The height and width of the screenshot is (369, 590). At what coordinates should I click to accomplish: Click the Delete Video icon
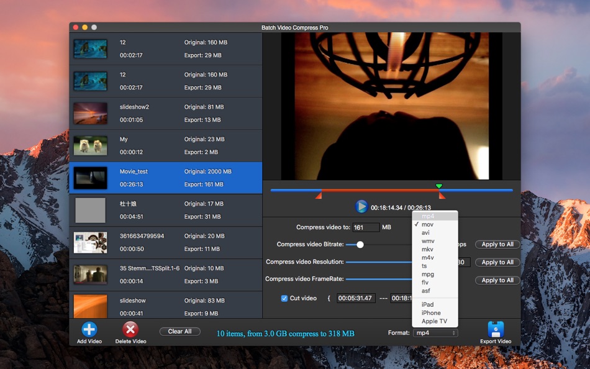pos(129,331)
